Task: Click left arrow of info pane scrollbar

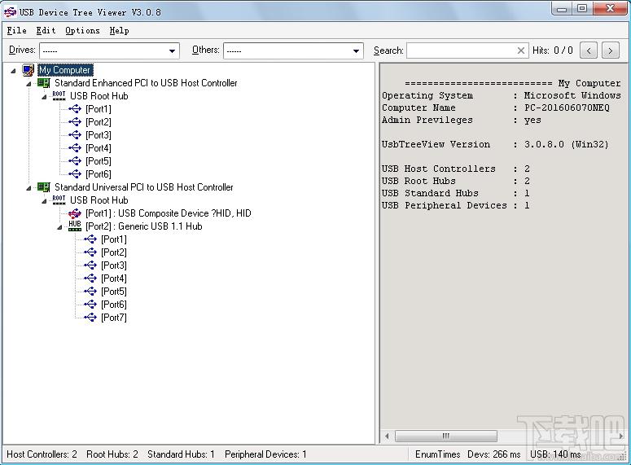Action: coord(387,436)
